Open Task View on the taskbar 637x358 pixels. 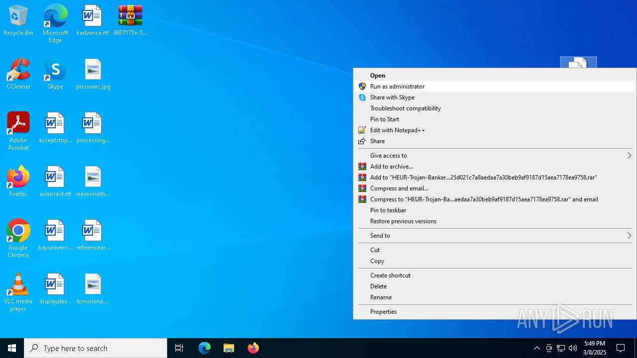pyautogui.click(x=179, y=348)
